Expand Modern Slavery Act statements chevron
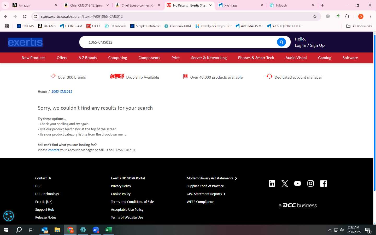 (236, 178)
